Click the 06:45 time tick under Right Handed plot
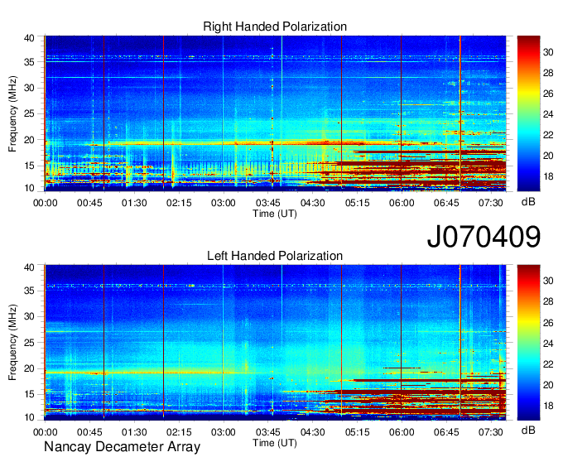 point(446,203)
